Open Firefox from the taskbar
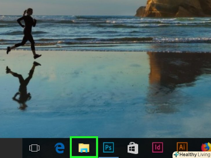Viewport: 211px width, 158px height. (x=206, y=148)
